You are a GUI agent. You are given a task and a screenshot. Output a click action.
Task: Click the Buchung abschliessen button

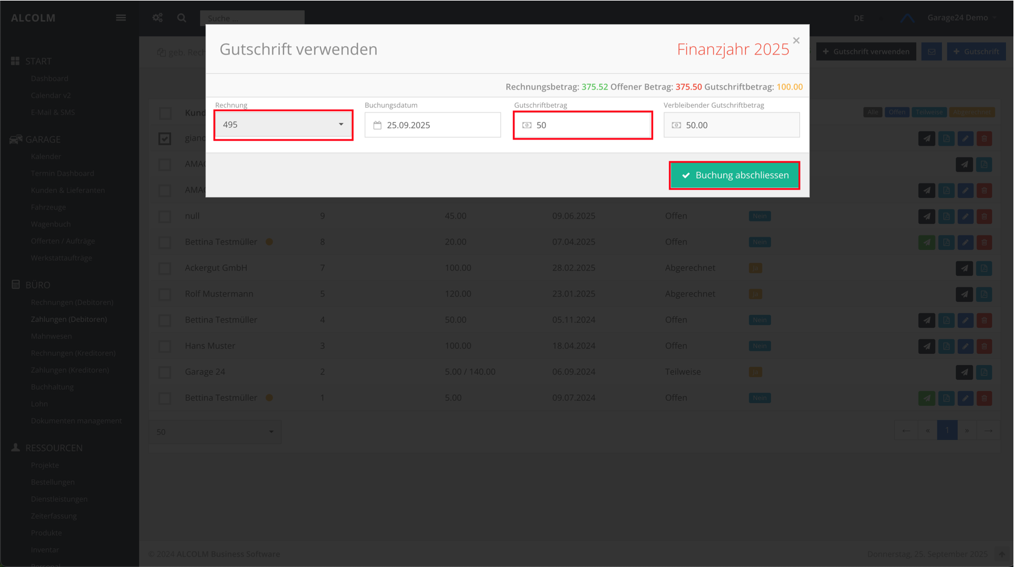click(x=734, y=175)
